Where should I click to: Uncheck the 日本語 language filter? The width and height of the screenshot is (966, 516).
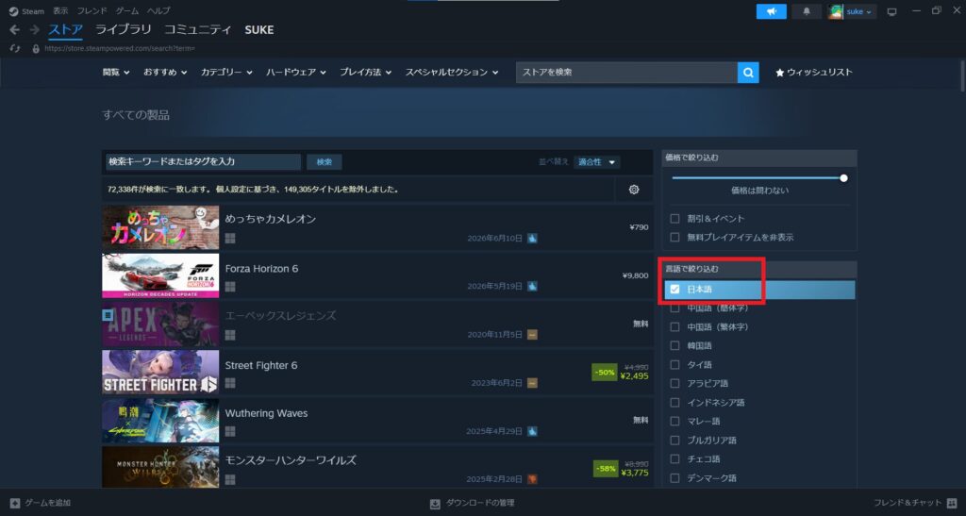675,289
